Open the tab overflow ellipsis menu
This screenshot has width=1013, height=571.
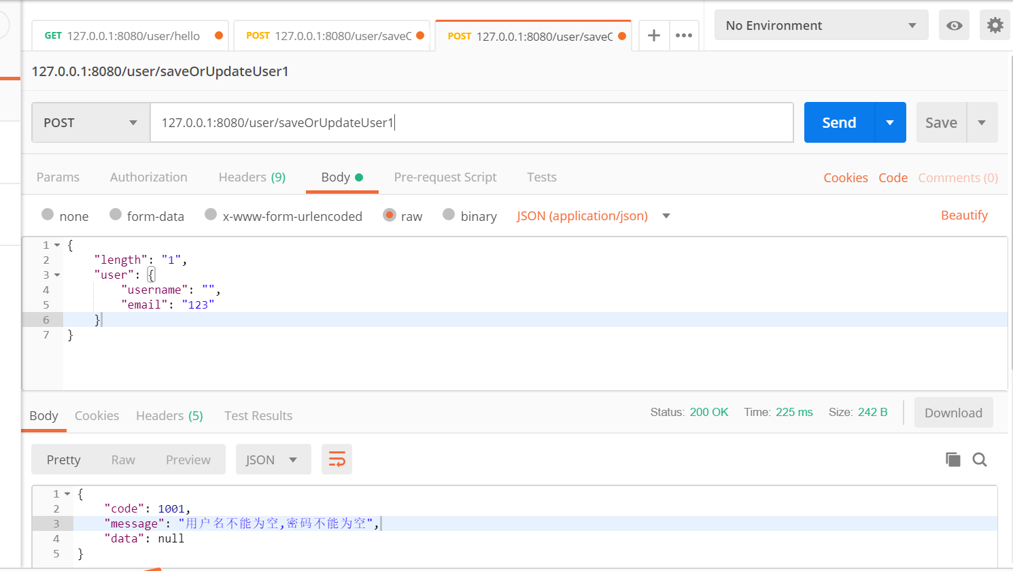coord(684,35)
